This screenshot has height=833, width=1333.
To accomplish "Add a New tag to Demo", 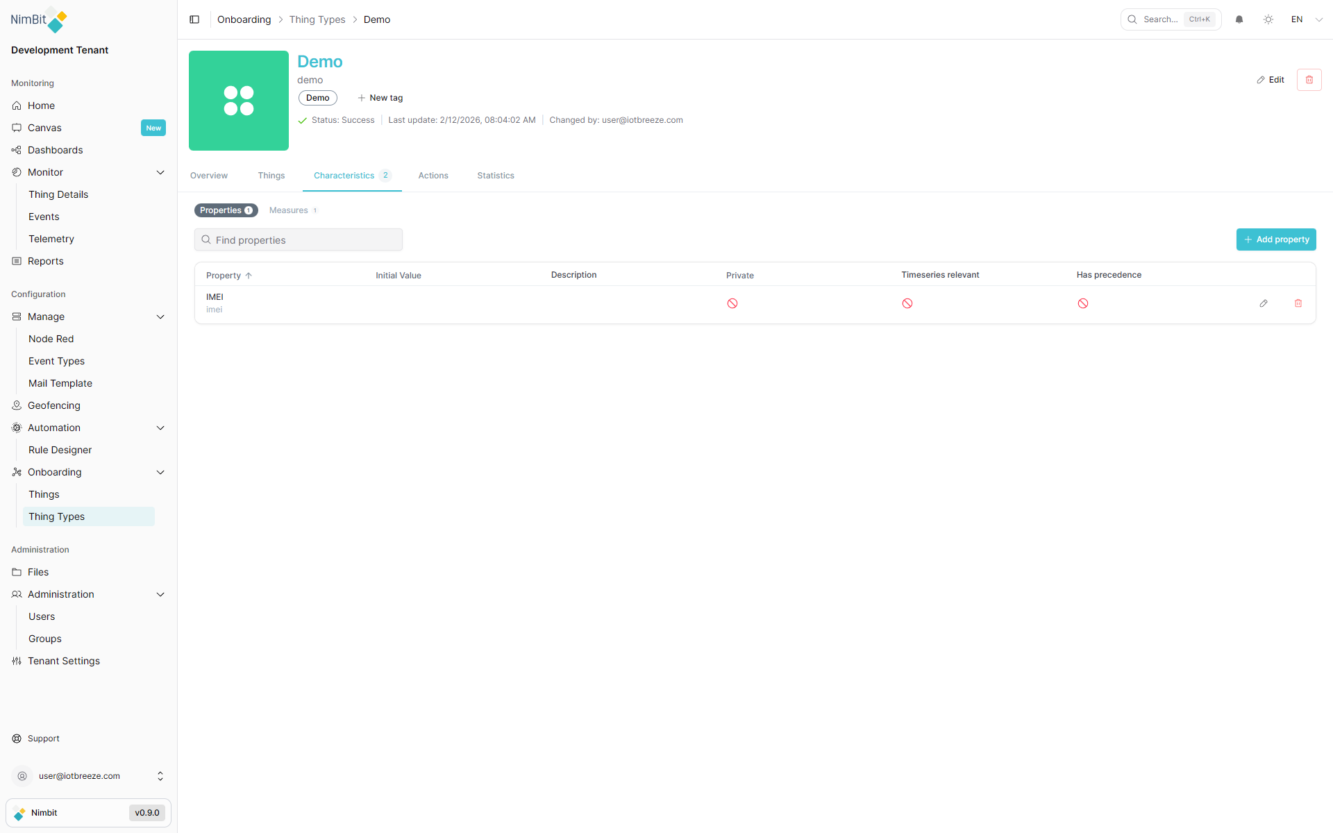I will [x=380, y=98].
